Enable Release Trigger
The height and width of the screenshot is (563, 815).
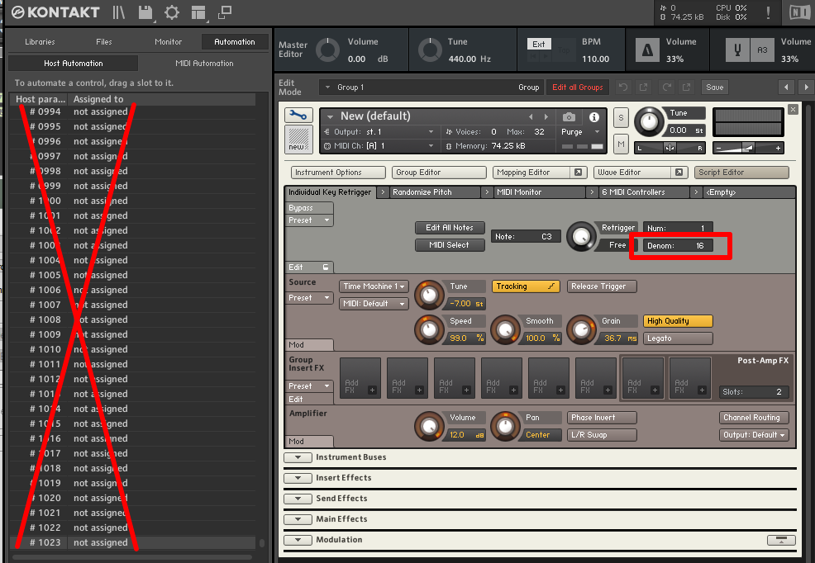pos(602,286)
